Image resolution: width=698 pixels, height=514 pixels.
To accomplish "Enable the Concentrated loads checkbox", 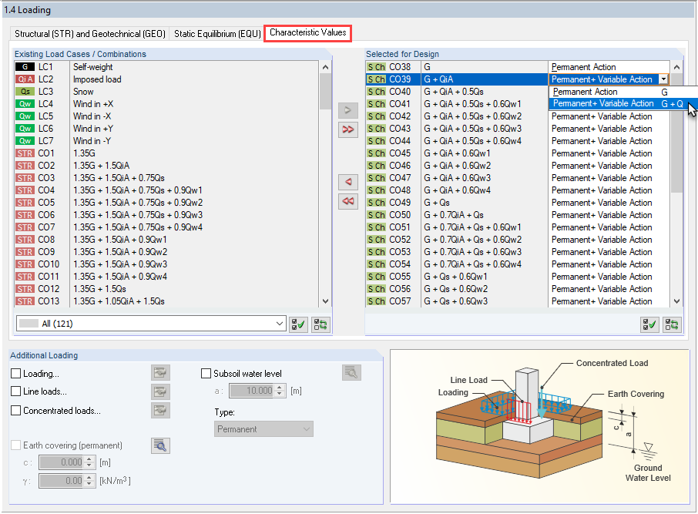I will pyautogui.click(x=15, y=410).
